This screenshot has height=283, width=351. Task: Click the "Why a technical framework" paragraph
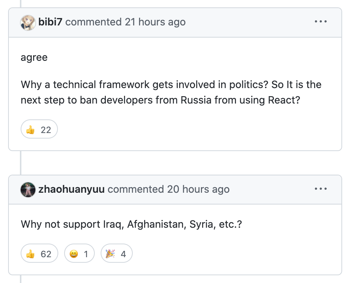(171, 92)
